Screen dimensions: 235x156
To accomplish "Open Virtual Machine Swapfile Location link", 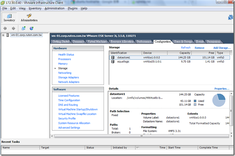I will coord(77,114).
